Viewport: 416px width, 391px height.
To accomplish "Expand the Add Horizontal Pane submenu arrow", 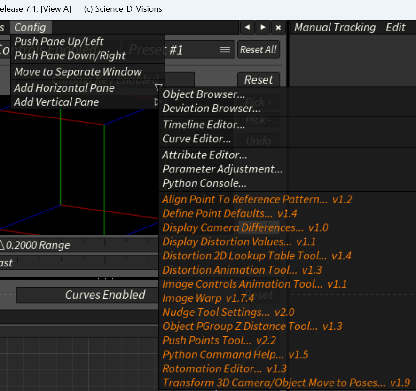I will point(158,87).
